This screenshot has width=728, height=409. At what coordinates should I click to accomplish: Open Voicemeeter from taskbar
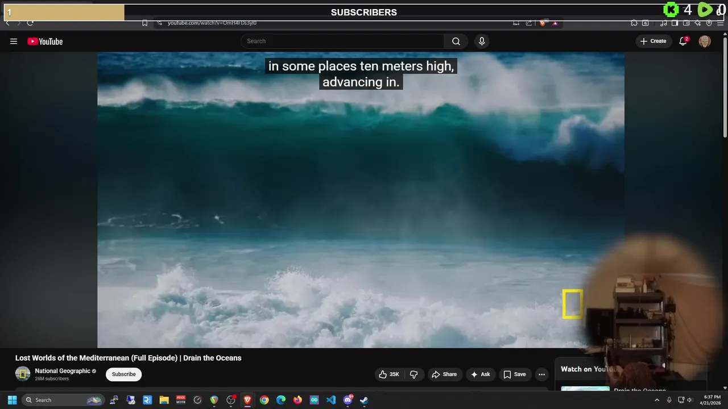[181, 400]
